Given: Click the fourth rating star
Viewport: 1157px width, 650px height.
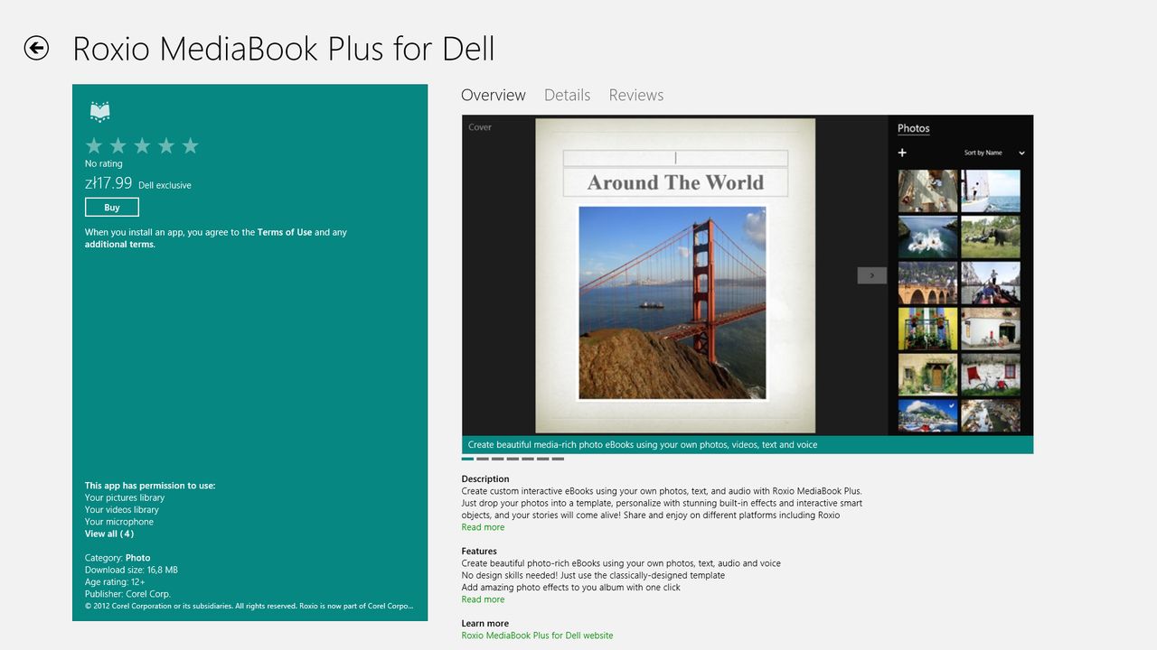Looking at the screenshot, I should 166,145.
